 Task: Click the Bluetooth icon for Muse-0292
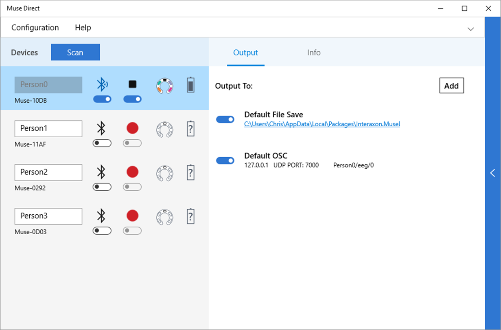point(101,172)
